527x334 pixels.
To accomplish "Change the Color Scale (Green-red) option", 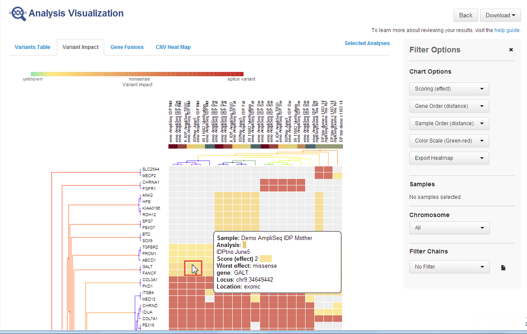I will [x=449, y=141].
